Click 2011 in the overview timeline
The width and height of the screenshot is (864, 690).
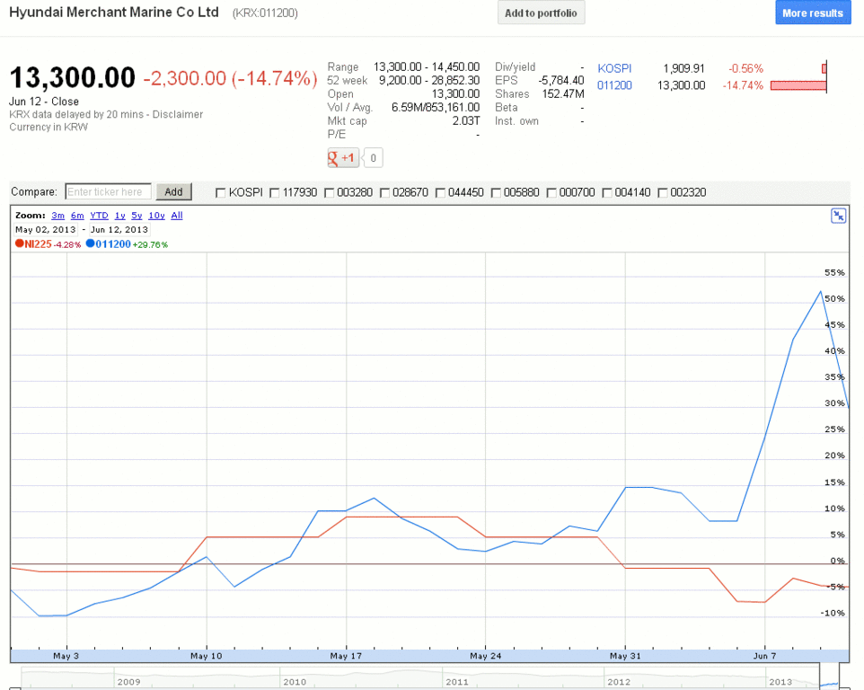coord(457,682)
